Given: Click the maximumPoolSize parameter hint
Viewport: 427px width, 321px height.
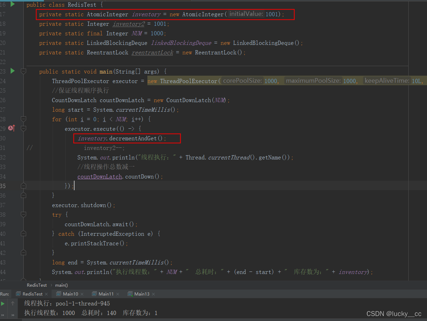Looking at the screenshot, I should click(314, 81).
